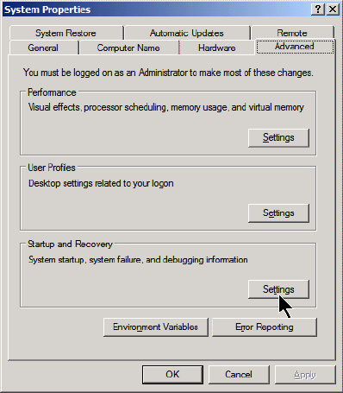343x393 pixels.
Task: Confirm with the OK button
Action: click(x=172, y=375)
